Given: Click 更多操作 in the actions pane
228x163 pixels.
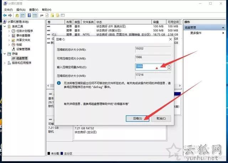Looking at the screenshot, I should [x=196, y=33].
